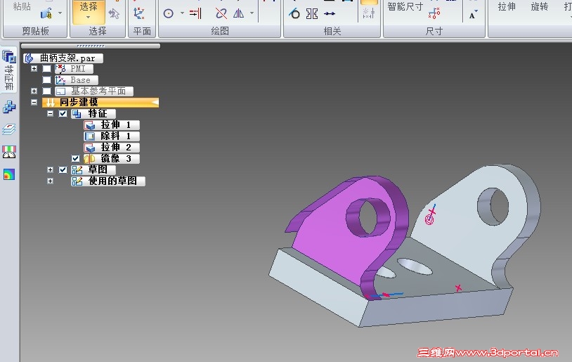The height and width of the screenshot is (362, 572).
Task: Select the 特征 tree item
Action: click(93, 113)
